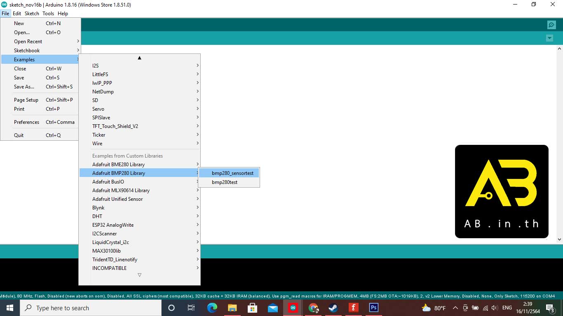The width and height of the screenshot is (563, 316).
Task: Open Preferences from the File menu
Action: pyautogui.click(x=40, y=122)
